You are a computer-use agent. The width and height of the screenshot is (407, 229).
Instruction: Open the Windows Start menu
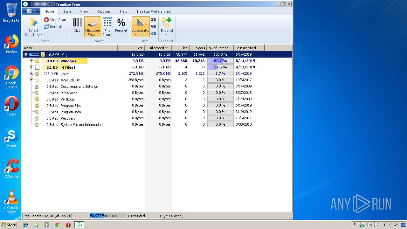tap(9, 225)
